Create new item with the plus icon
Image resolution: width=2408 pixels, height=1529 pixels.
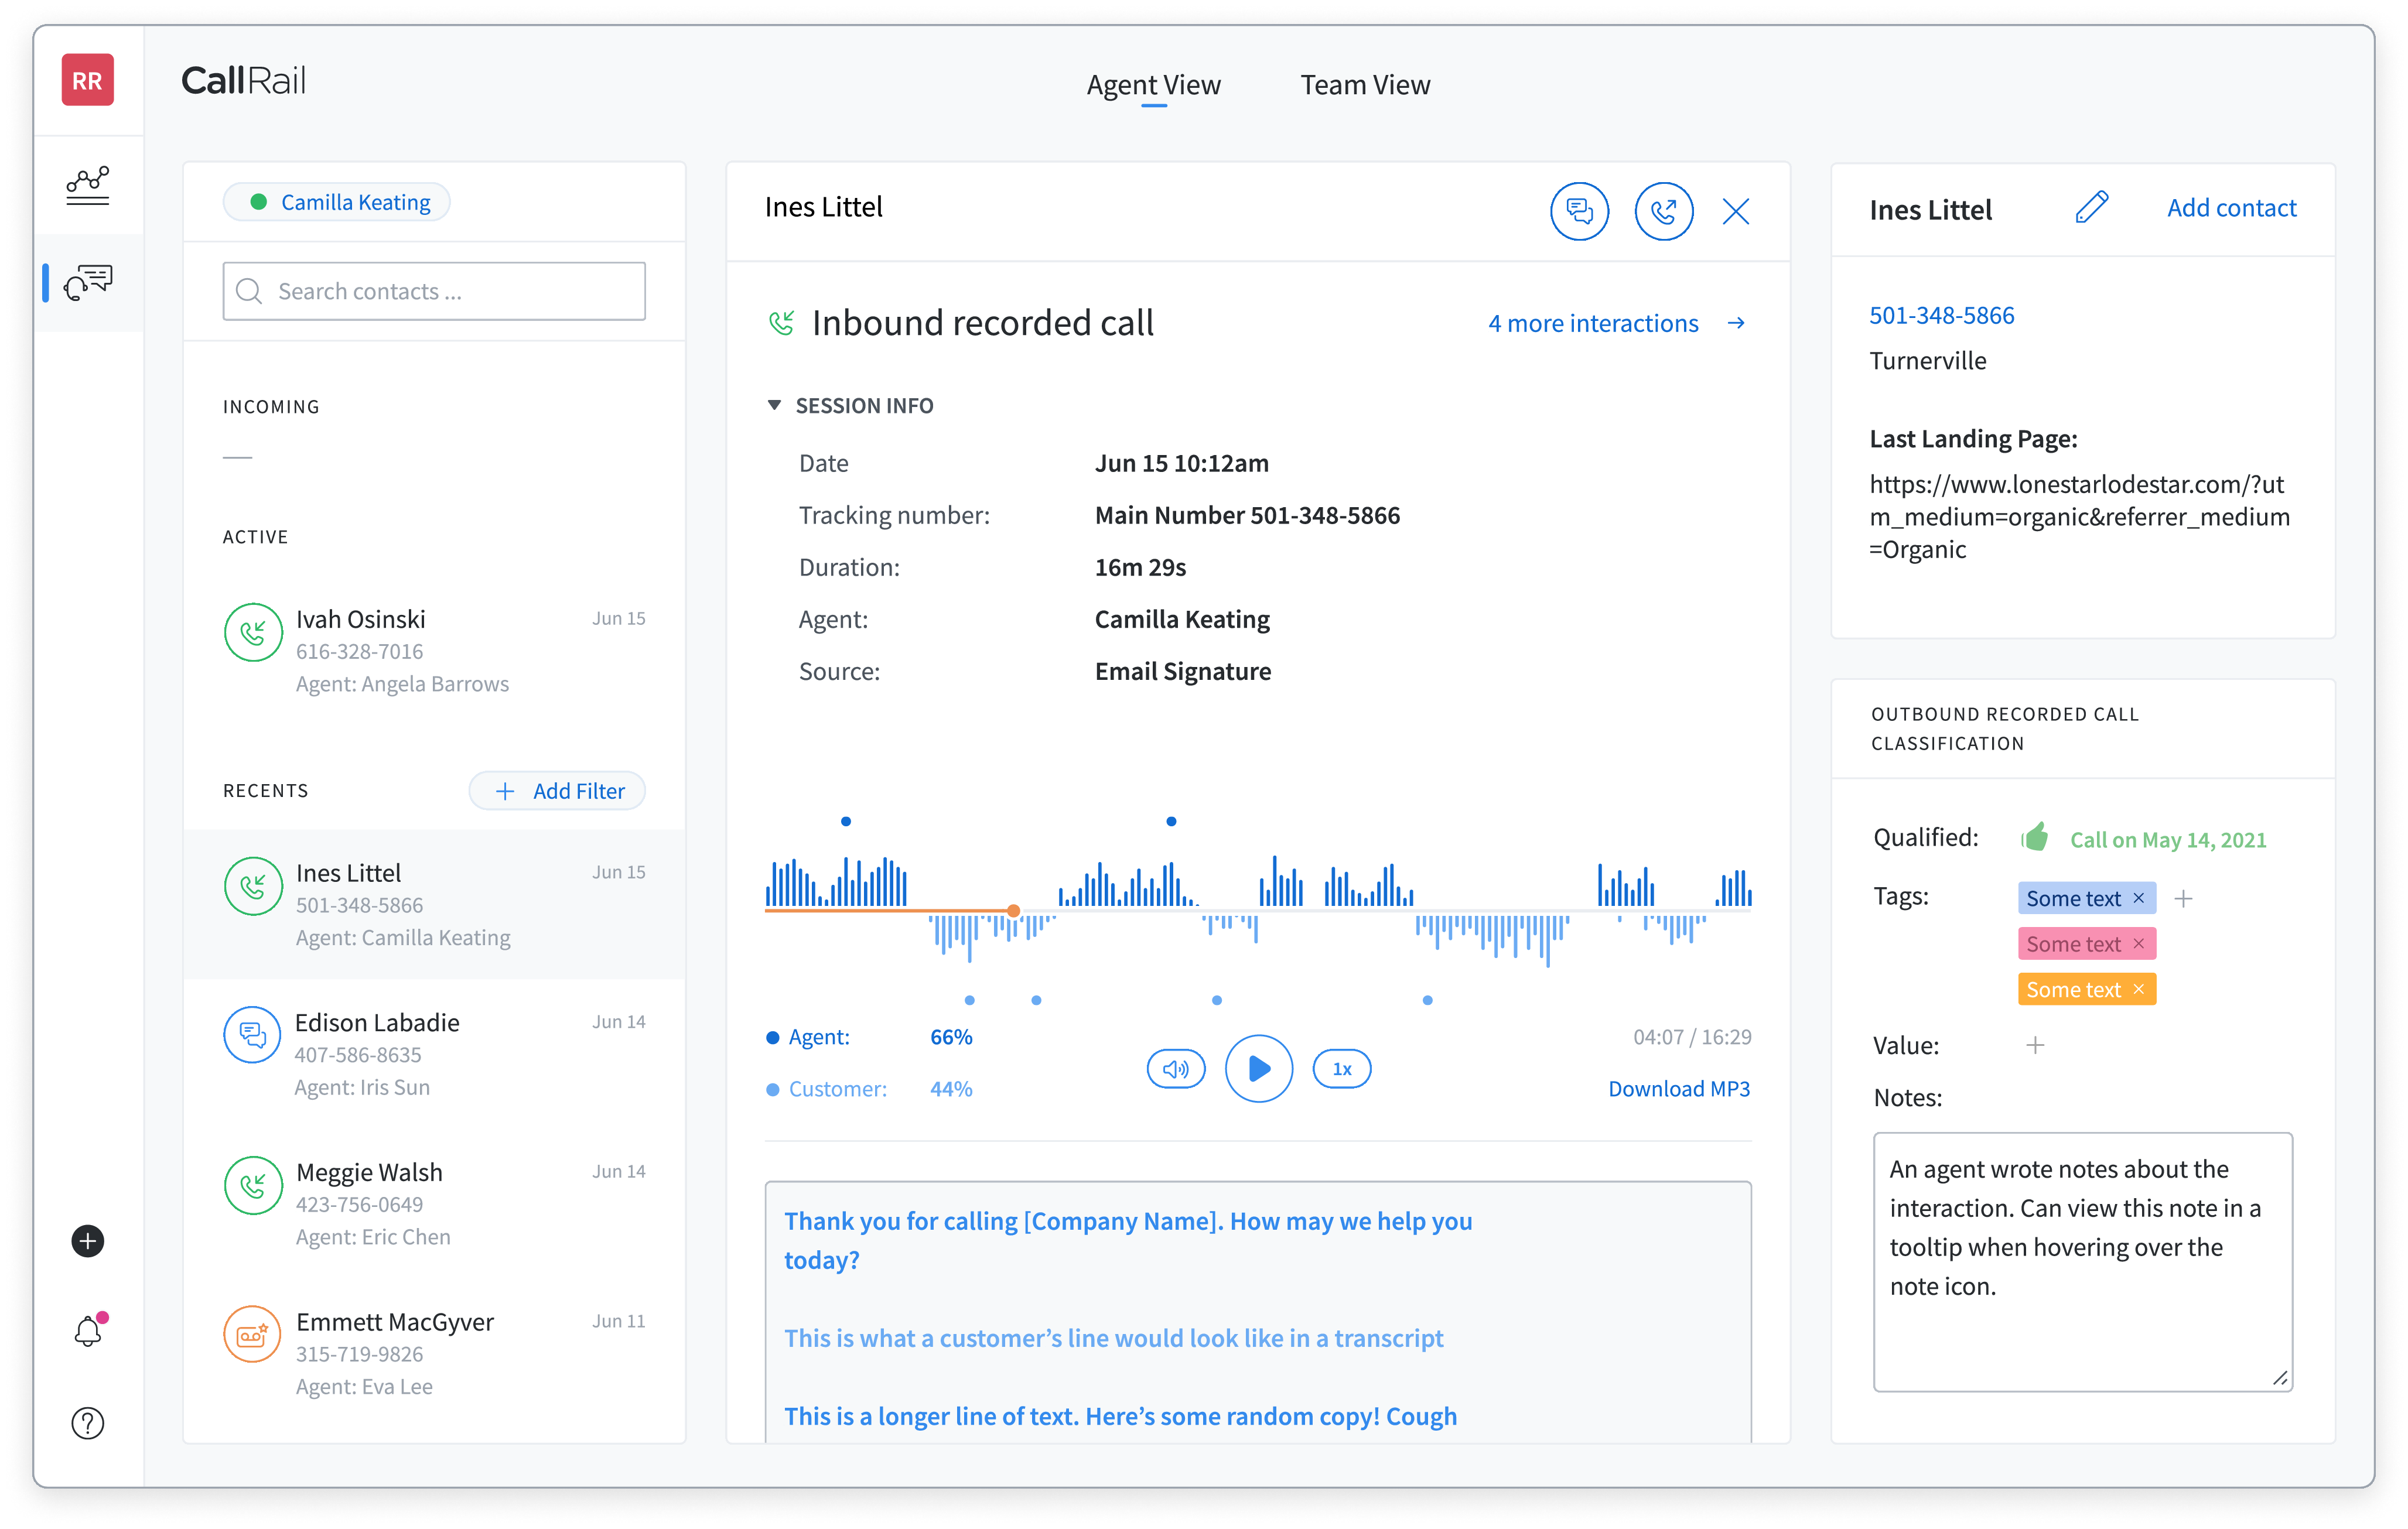[x=87, y=1242]
